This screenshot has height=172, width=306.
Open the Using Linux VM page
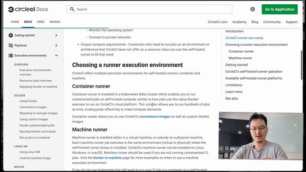tap(30, 152)
